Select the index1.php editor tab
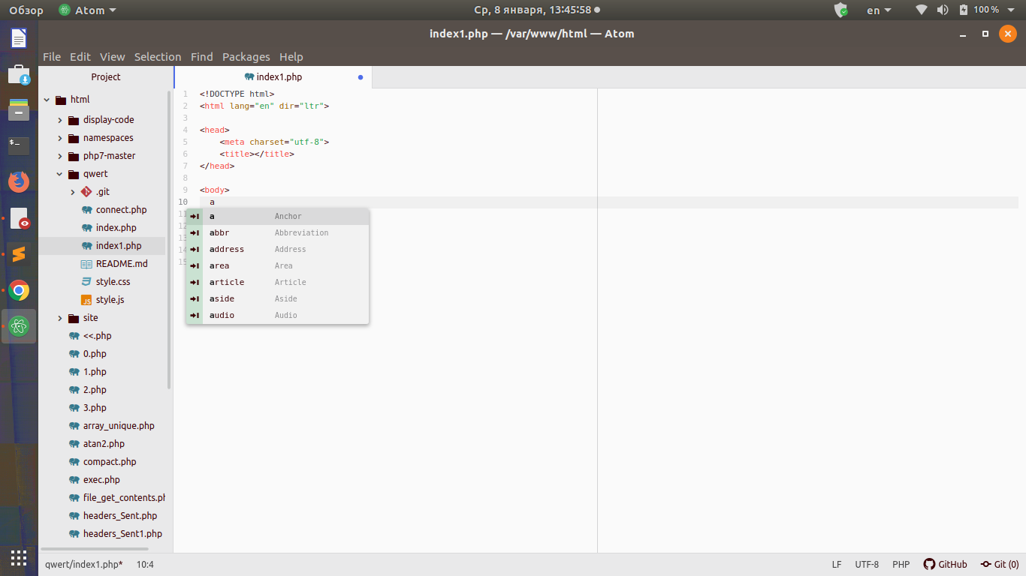Image resolution: width=1026 pixels, height=576 pixels. (x=273, y=77)
